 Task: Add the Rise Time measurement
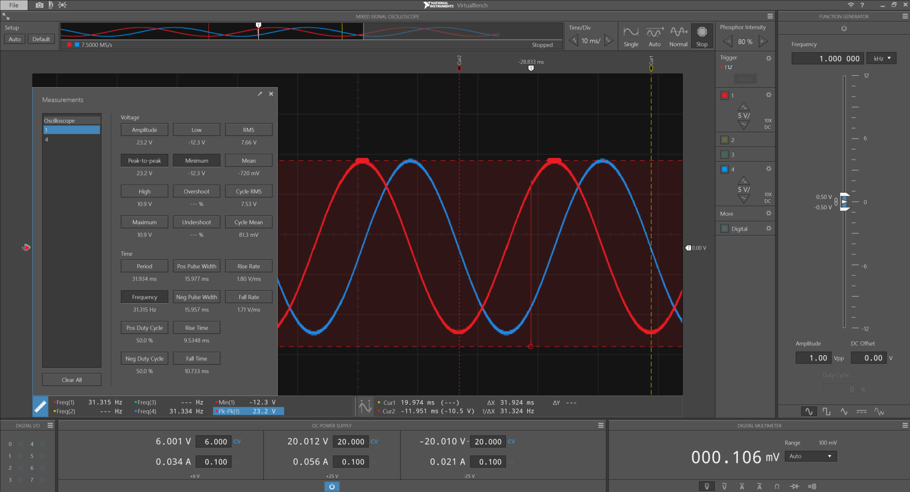point(196,328)
